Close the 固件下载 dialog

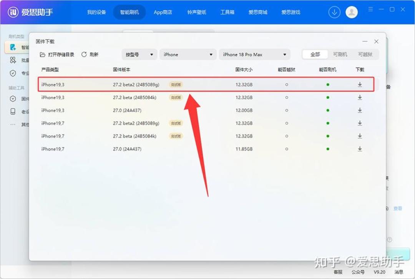tap(376, 42)
